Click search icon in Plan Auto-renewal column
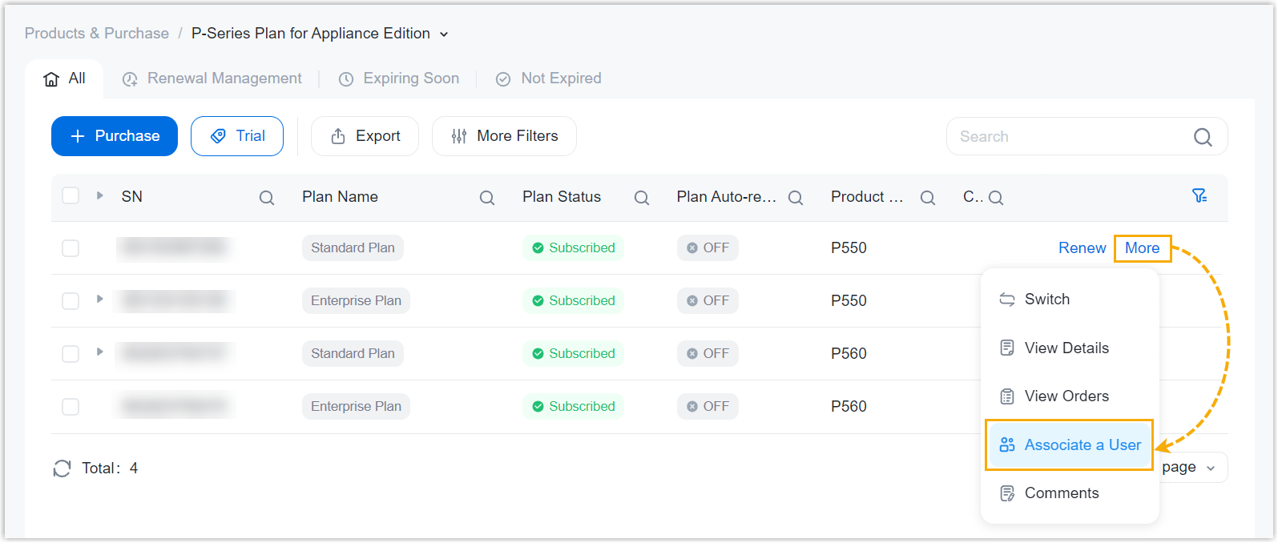Screen dimensions: 1278x543 pyautogui.click(x=796, y=198)
